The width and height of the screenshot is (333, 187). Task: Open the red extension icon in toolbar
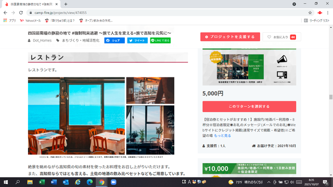pyautogui.click(x=319, y=12)
